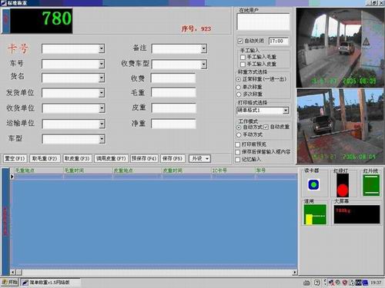Open the upper camera feed image
Image resolution: width=385 pixels, height=288 pixels.
click(x=340, y=48)
